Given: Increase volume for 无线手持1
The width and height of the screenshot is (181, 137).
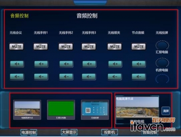Looking at the screenshot, I should [x=41, y=64].
